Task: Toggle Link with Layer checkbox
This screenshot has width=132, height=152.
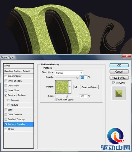Action: point(56,99)
